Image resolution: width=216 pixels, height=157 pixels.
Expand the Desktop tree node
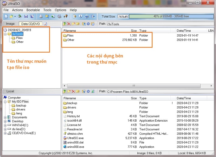click(5, 121)
